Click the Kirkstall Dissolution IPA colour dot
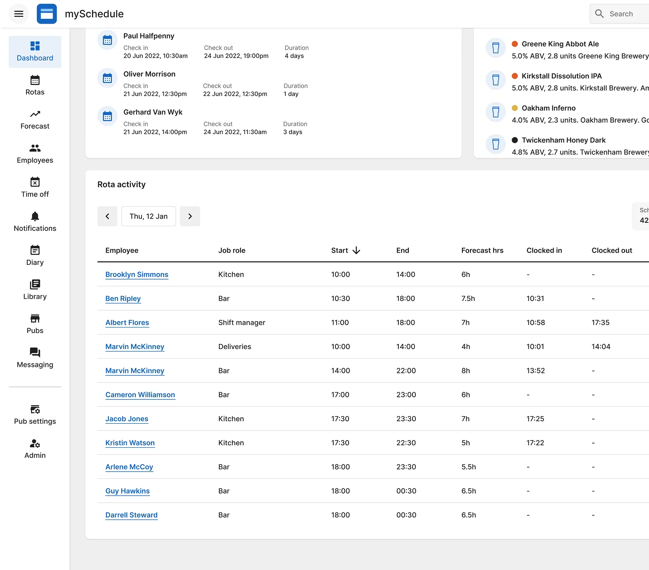 [x=515, y=76]
